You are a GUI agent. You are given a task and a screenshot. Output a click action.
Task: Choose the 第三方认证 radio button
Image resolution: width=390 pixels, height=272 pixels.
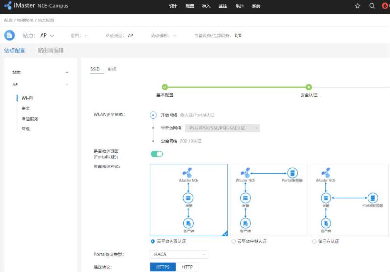[x=314, y=241]
